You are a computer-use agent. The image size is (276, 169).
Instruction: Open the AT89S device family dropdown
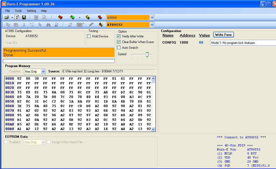[x=152, y=17]
